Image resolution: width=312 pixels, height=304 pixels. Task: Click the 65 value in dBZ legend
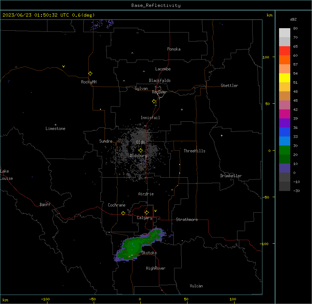(x=295, y=47)
